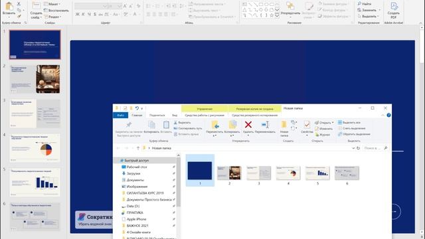425x239 pixels.
Task: Click the Переименовать icon
Action: pyautogui.click(x=265, y=125)
